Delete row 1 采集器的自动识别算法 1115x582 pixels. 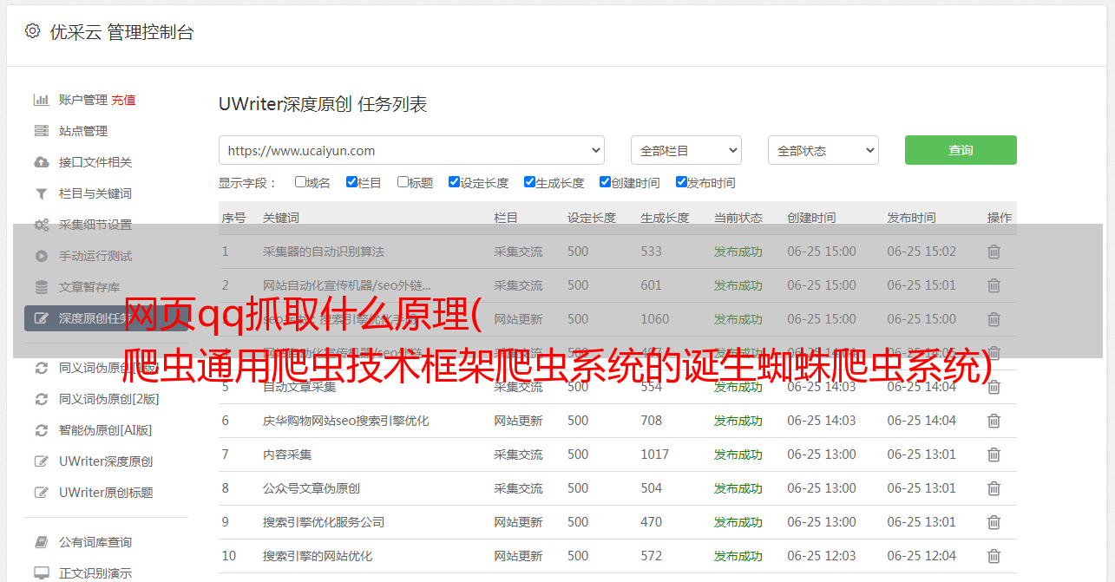tap(994, 252)
